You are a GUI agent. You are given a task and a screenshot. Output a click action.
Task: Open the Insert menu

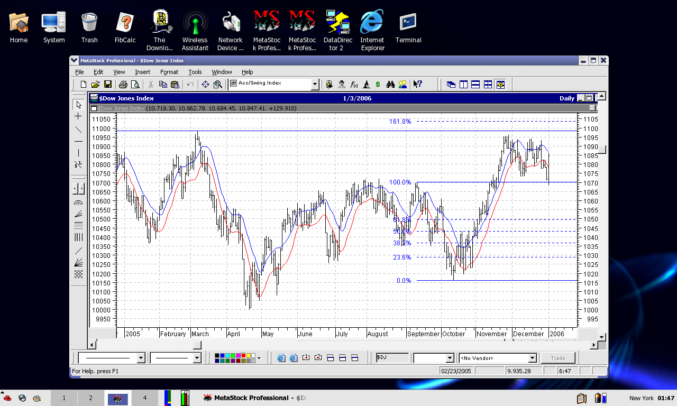pos(142,72)
